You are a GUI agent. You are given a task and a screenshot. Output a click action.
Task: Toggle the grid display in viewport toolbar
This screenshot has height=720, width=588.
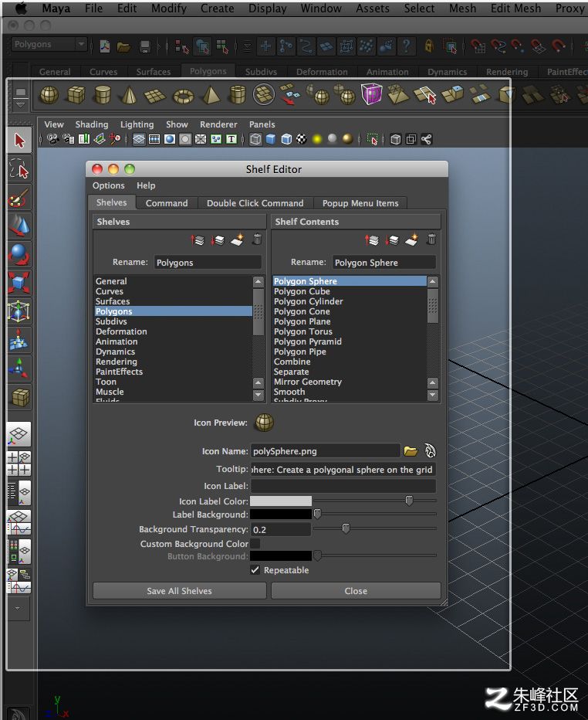point(139,139)
